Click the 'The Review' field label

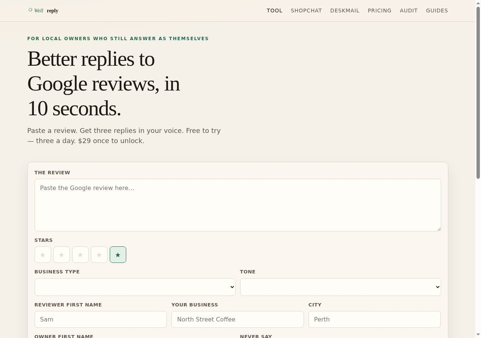(52, 173)
